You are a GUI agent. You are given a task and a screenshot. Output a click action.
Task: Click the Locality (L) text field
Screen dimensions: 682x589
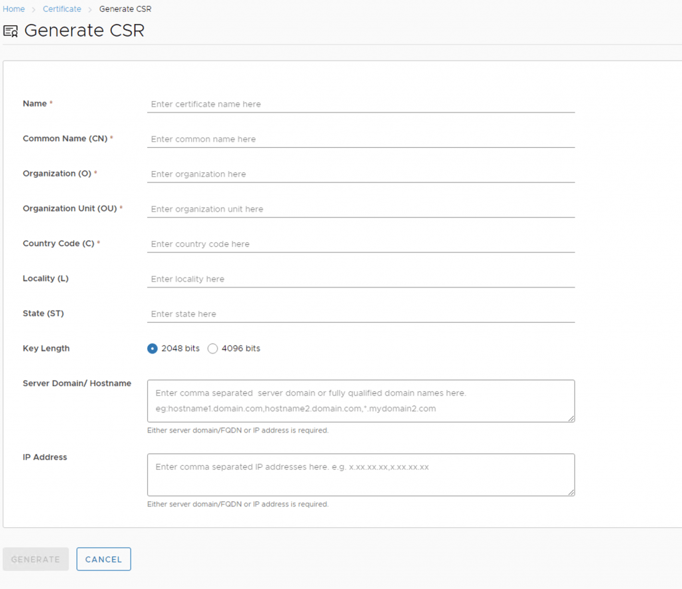pyautogui.click(x=360, y=279)
